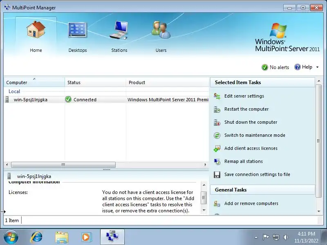Click the blue Help question mark icon
327x245 pixels.
[298, 67]
